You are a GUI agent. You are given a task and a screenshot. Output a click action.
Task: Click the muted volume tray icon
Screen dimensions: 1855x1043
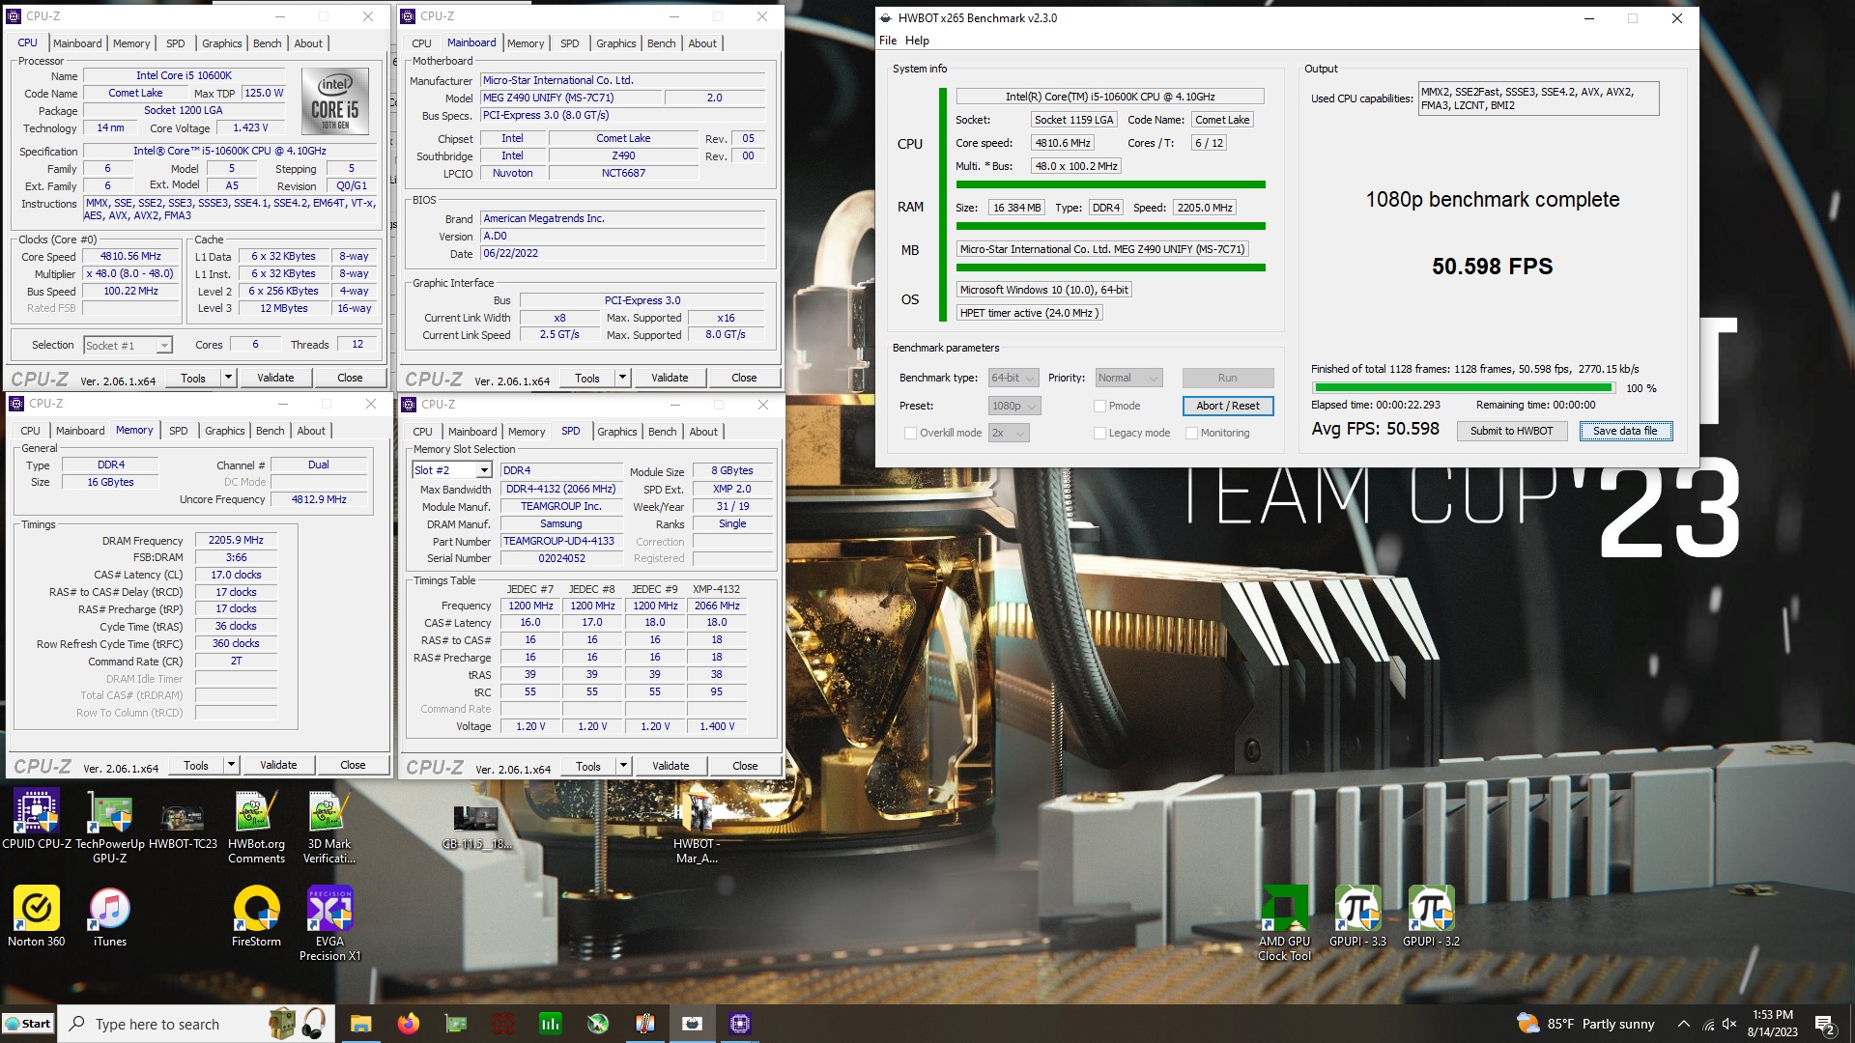click(x=1729, y=1025)
